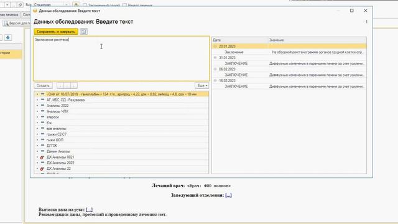The image size is (398, 224).
Task: Click the blue down-arrow icon in background window
Action: click(x=8, y=37)
